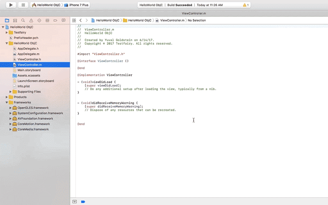Open the Find navigator magnifier icon
The image size is (328, 205).
point(23,20)
